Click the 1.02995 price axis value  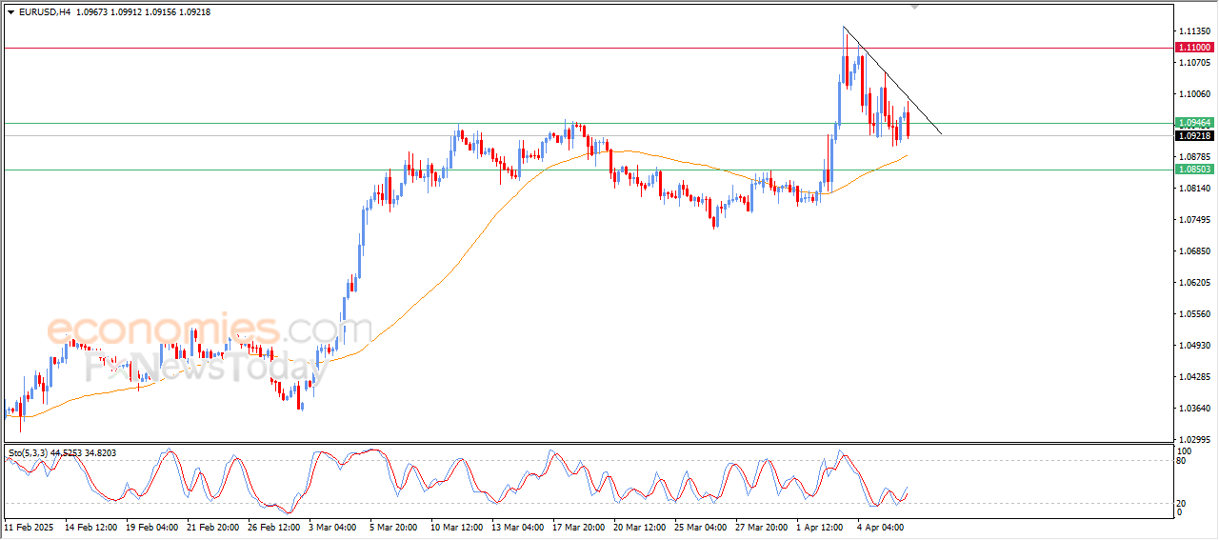tap(1194, 440)
